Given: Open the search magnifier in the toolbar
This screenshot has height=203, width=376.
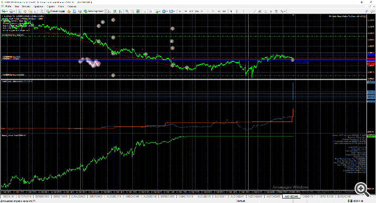Looking at the screenshot, I should pyautogui.click(x=366, y=11).
